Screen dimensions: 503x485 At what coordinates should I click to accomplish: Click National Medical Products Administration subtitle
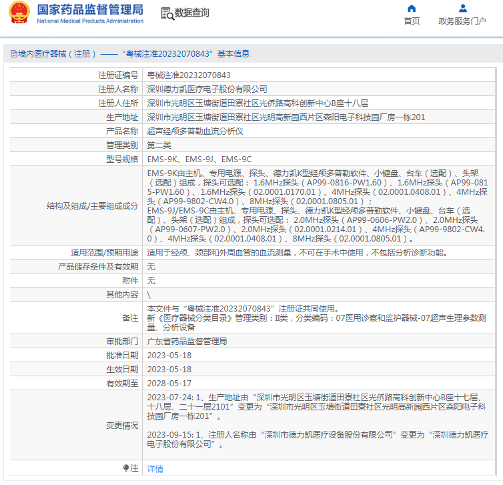tap(90, 21)
